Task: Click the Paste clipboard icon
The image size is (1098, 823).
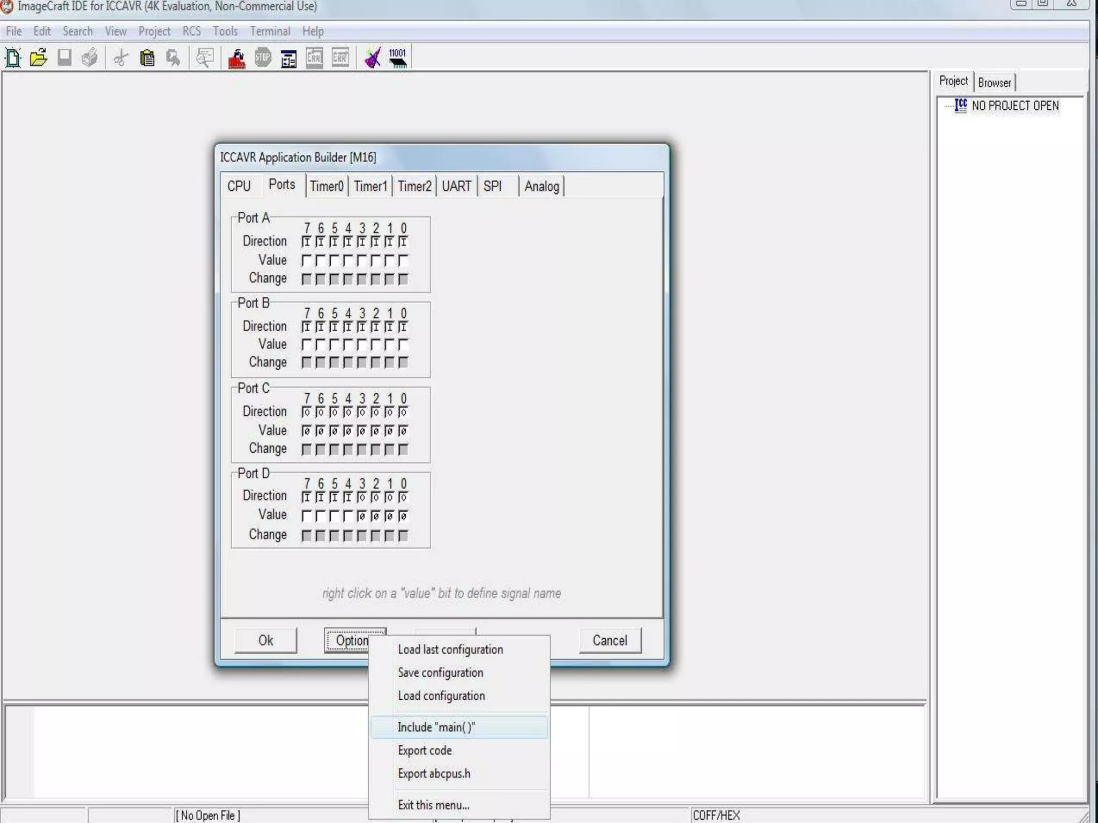Action: click(x=147, y=58)
